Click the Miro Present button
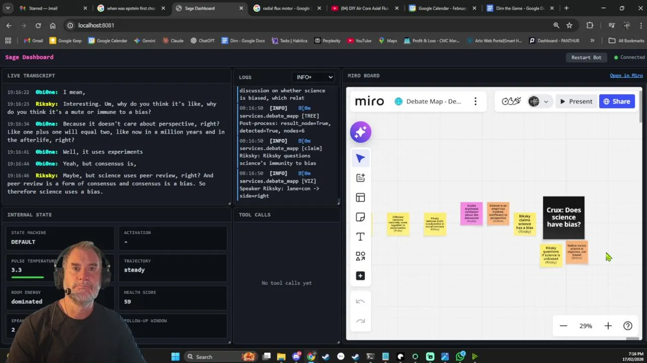This screenshot has width=647, height=363. pyautogui.click(x=576, y=101)
